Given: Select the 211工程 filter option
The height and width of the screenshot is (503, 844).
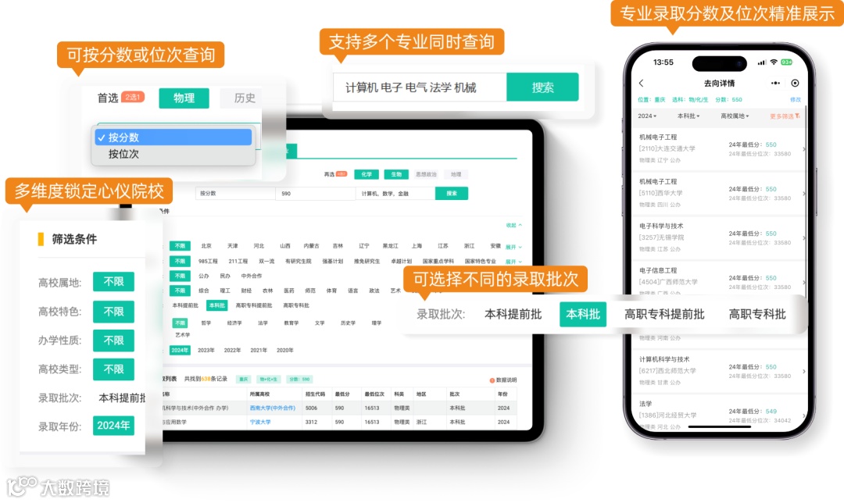Looking at the screenshot, I should click(238, 261).
